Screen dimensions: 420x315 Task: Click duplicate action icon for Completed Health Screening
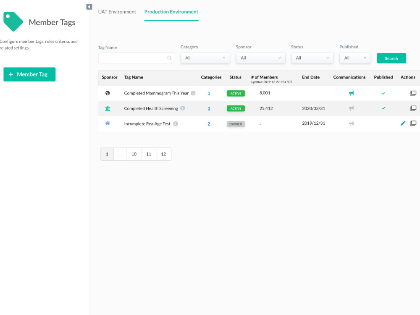(413, 108)
